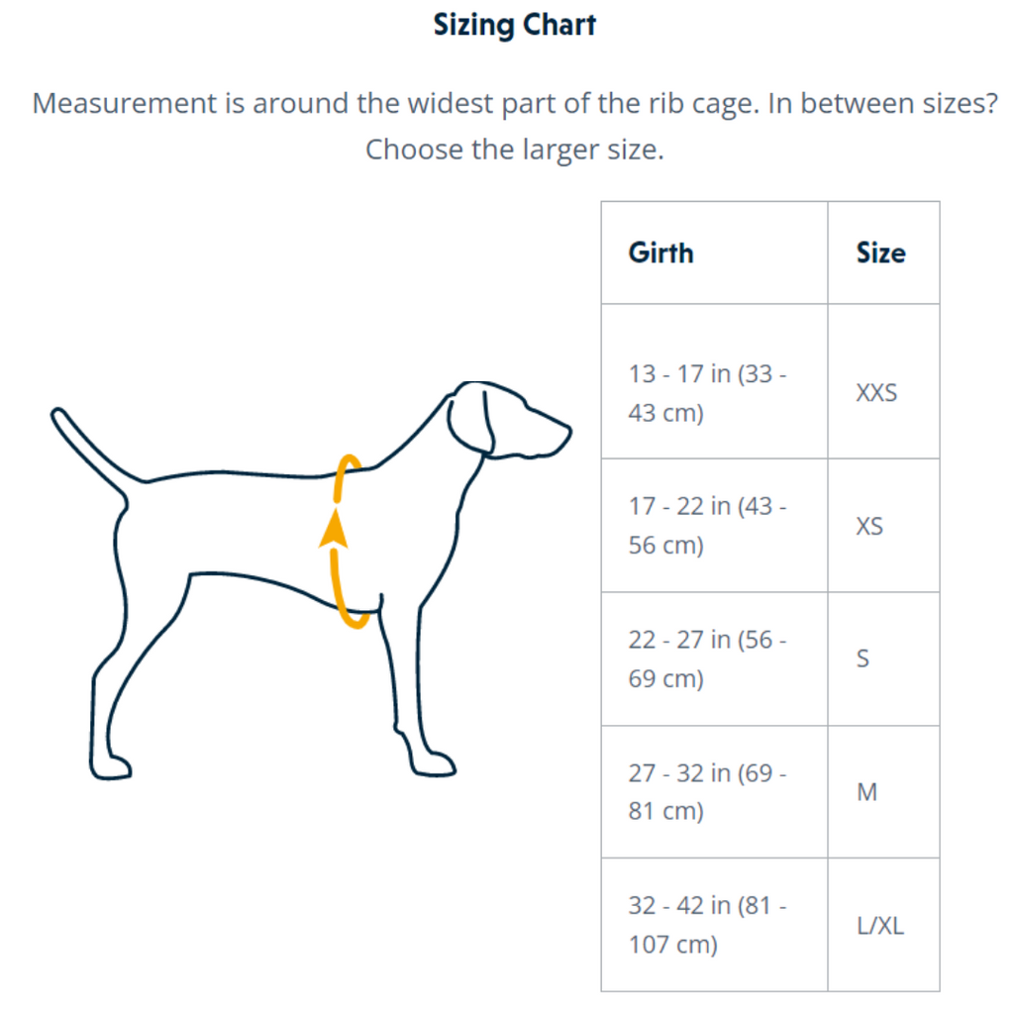Image resolution: width=1014 pixels, height=1014 pixels.
Task: Click the Girth column header
Action: tap(660, 253)
